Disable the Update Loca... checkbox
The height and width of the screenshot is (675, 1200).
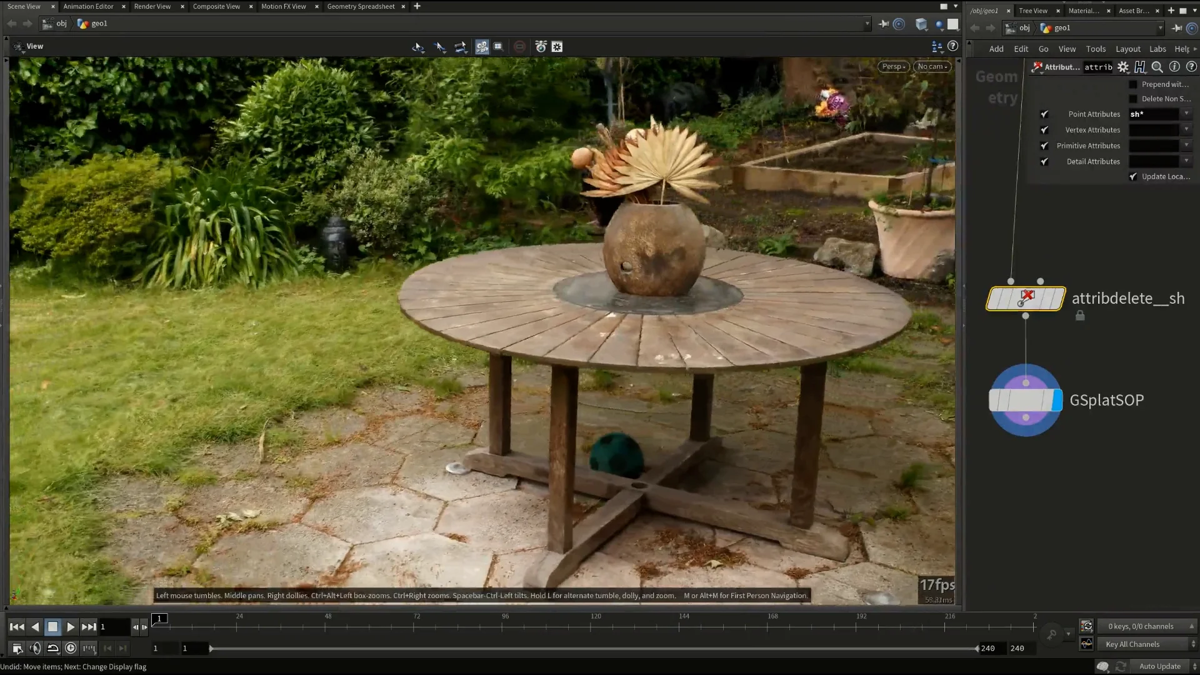pos(1134,176)
